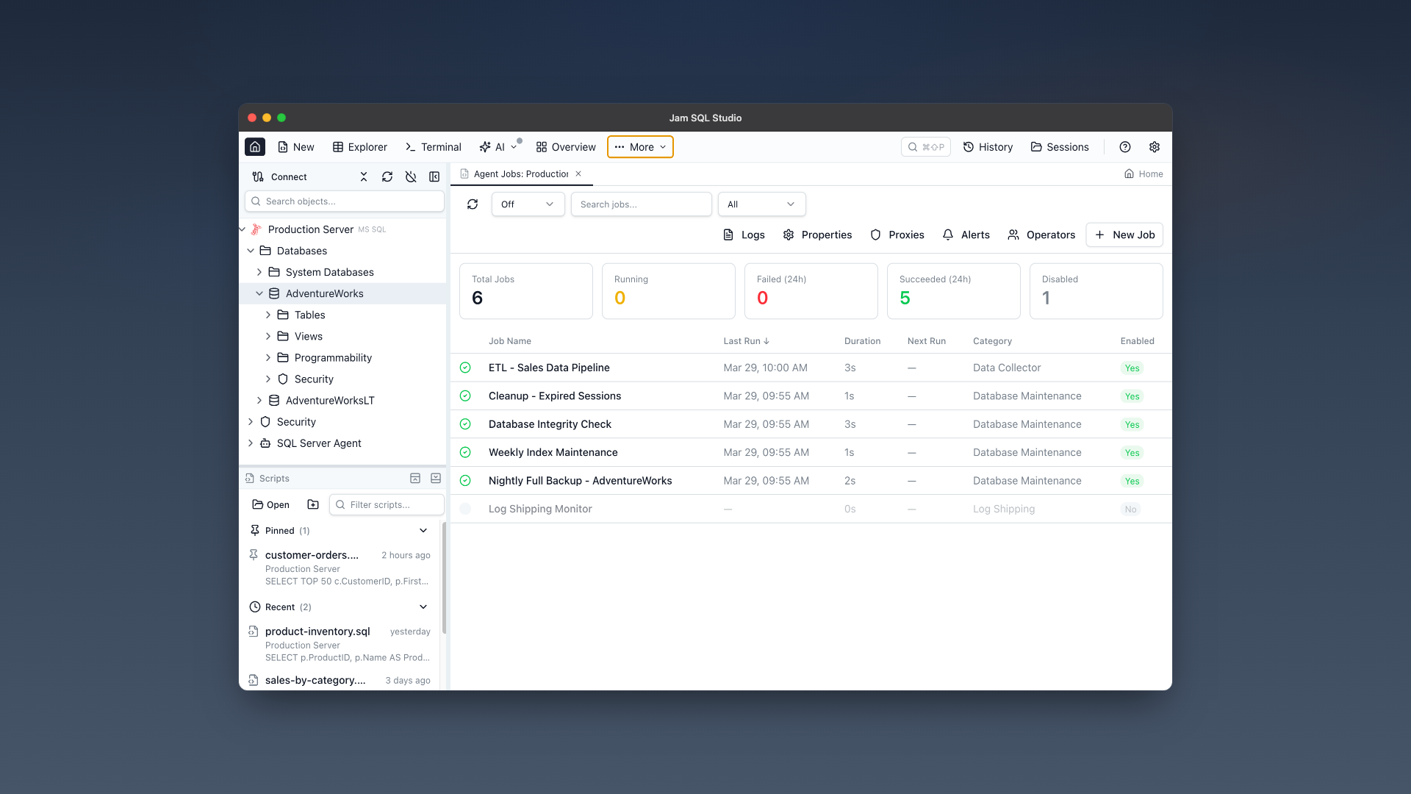Collapse all objects in the Connect tree

click(364, 176)
